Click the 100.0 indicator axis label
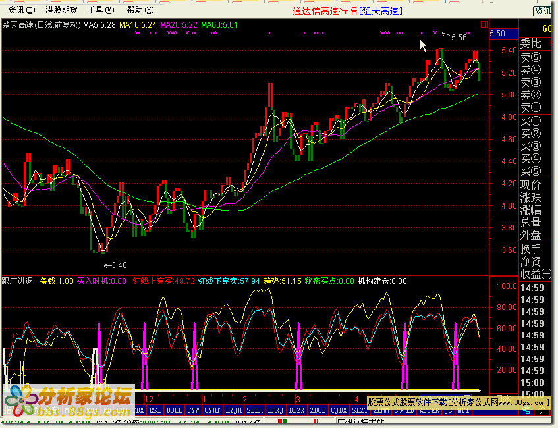 [507, 286]
